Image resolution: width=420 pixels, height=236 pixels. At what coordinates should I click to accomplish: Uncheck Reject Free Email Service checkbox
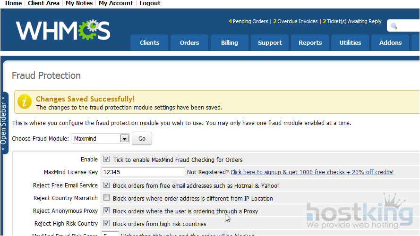click(106, 185)
